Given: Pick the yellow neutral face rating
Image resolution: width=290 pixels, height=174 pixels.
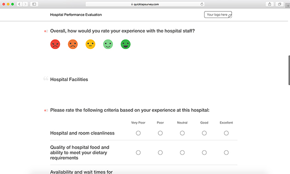Looking at the screenshot, I should point(90,44).
